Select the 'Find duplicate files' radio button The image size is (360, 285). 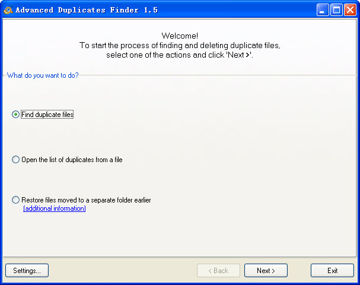15,115
